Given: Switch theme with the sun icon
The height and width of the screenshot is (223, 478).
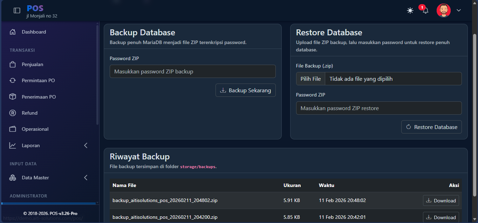Looking at the screenshot, I should point(410,10).
